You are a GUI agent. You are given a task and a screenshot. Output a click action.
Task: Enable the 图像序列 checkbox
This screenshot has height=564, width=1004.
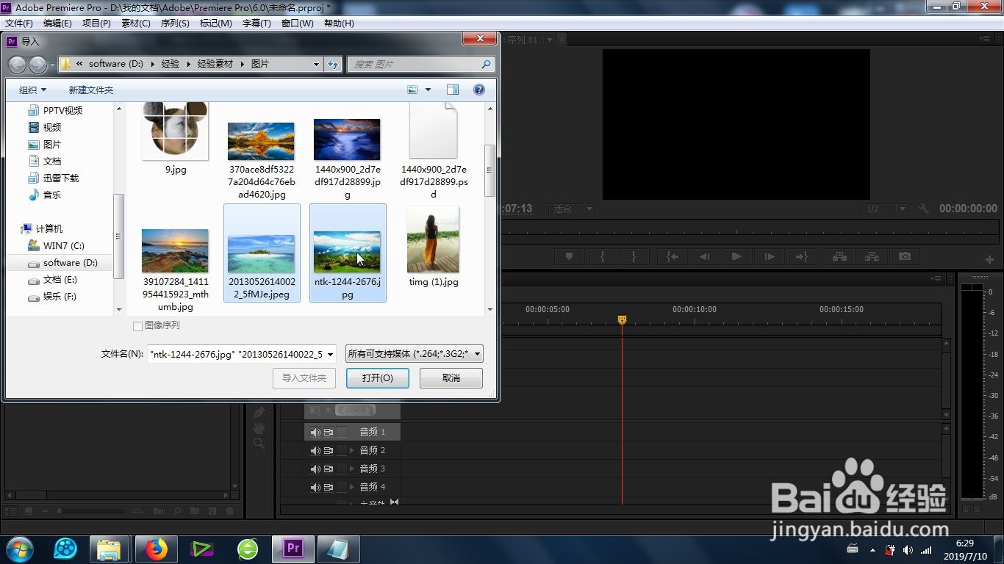tap(137, 326)
